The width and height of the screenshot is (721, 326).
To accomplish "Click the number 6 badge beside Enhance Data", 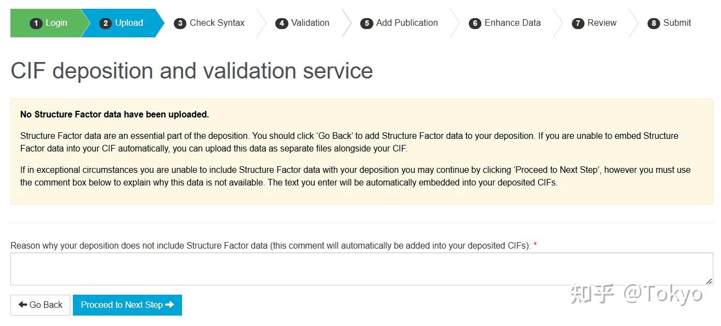I will point(475,23).
